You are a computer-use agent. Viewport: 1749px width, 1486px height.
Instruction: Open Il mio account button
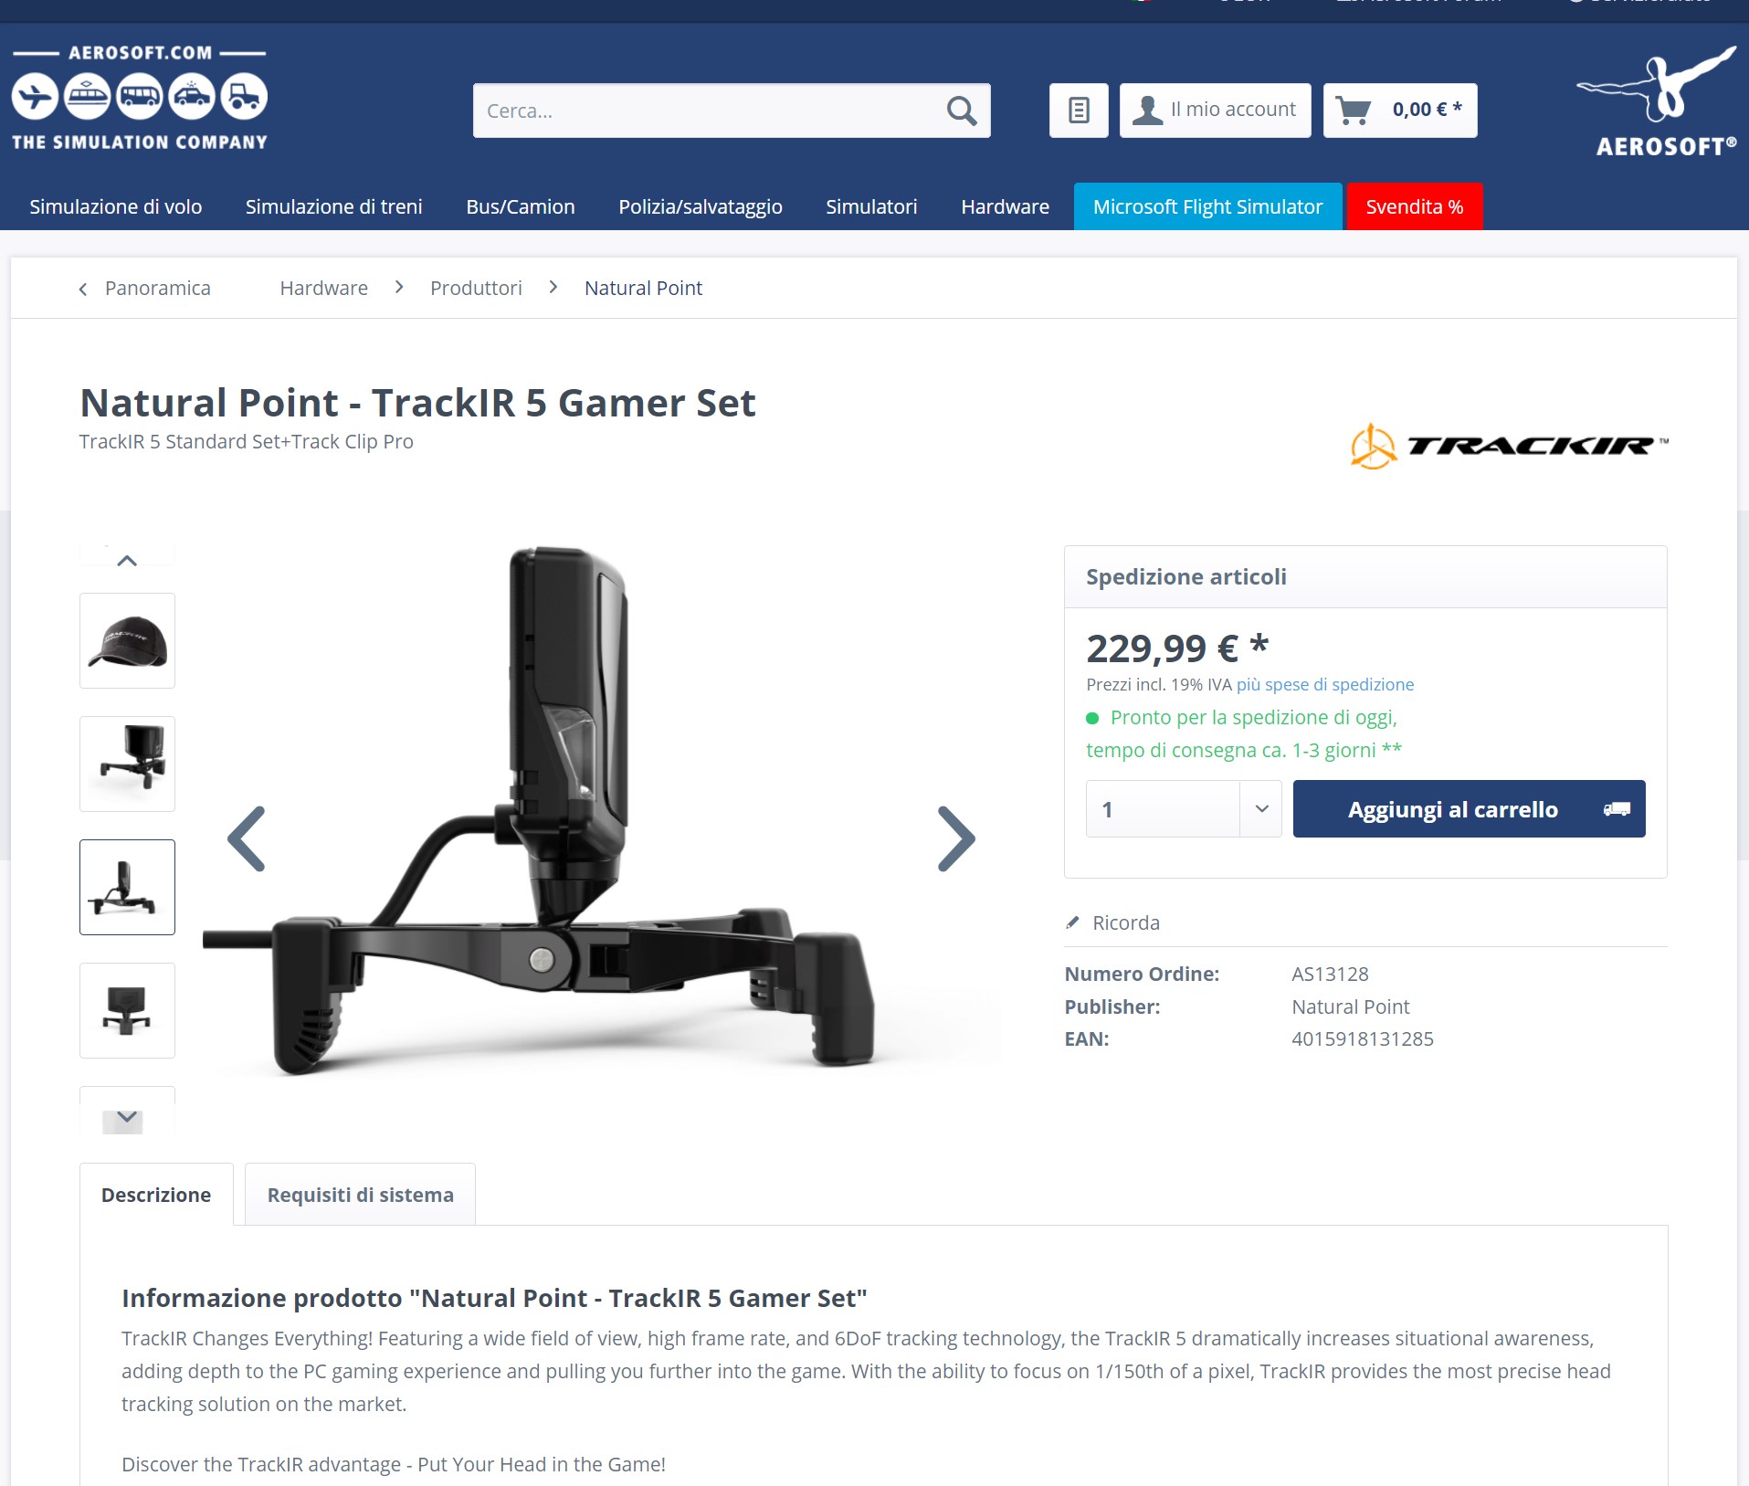point(1215,111)
